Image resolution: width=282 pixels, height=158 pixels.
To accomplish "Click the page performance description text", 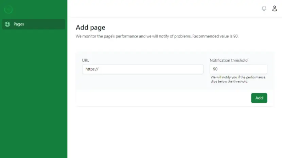I will [x=157, y=36].
